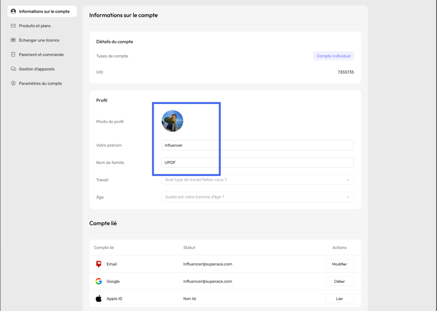Click the Apple ID row label
The image size is (437, 311).
click(114, 299)
